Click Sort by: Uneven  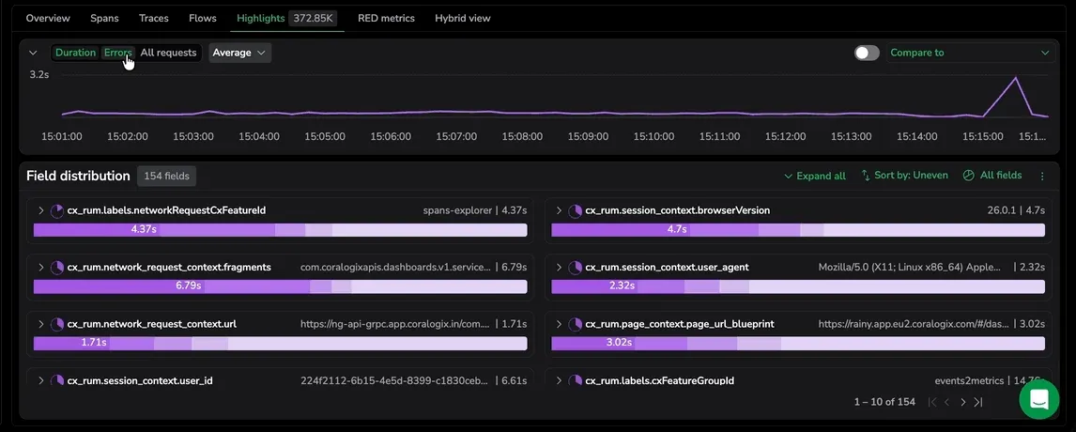904,176
